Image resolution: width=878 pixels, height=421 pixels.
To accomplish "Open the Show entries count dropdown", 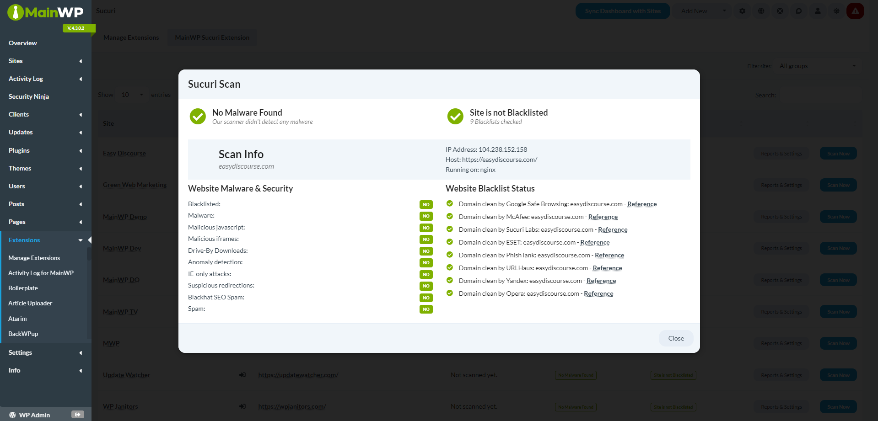I will coord(133,95).
